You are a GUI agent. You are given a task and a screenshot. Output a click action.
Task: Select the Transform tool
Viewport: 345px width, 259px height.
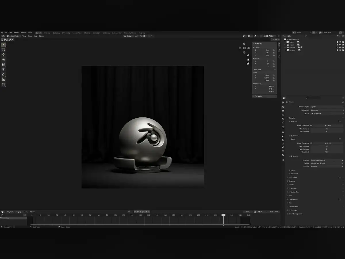[x=3, y=69]
